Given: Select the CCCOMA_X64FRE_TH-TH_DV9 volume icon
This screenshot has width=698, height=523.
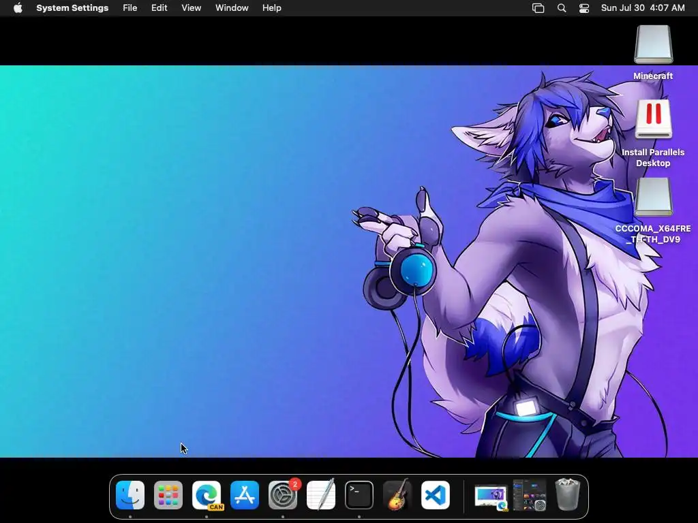Looking at the screenshot, I should [x=653, y=197].
